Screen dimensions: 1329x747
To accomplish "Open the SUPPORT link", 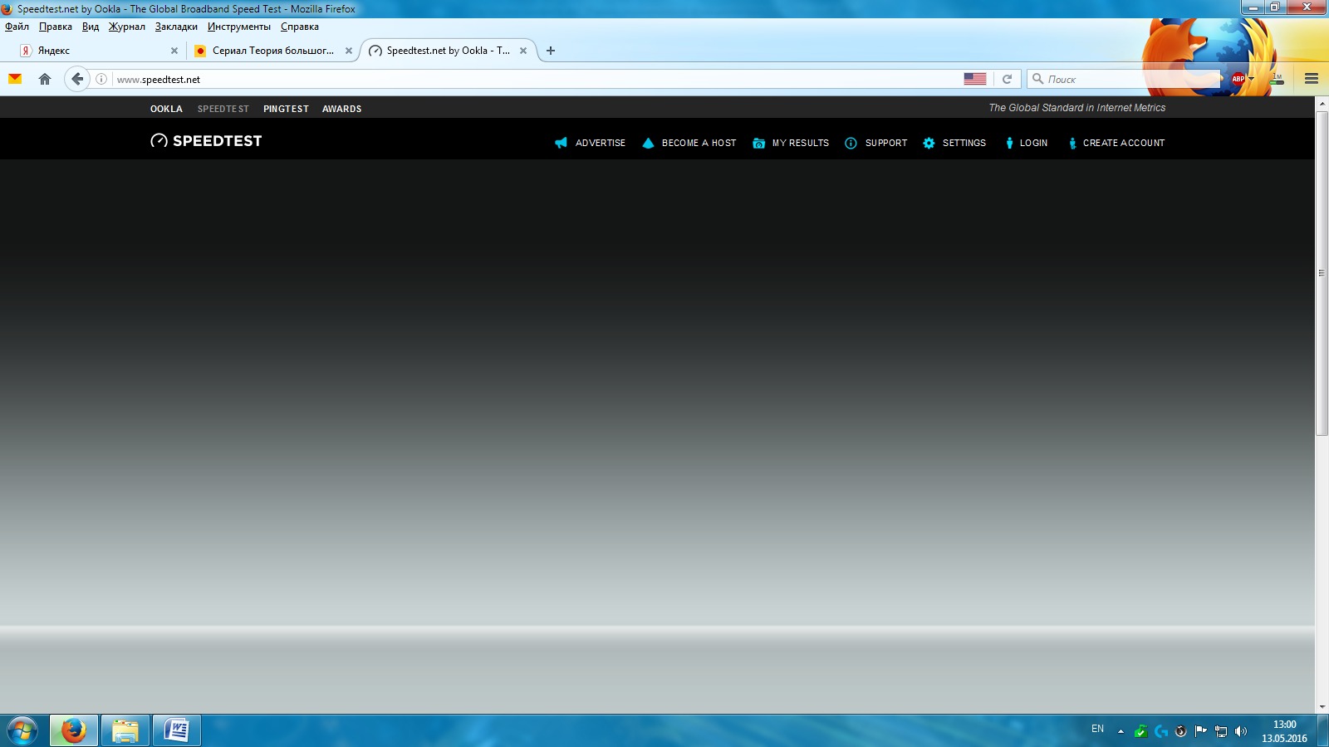I will 886,143.
